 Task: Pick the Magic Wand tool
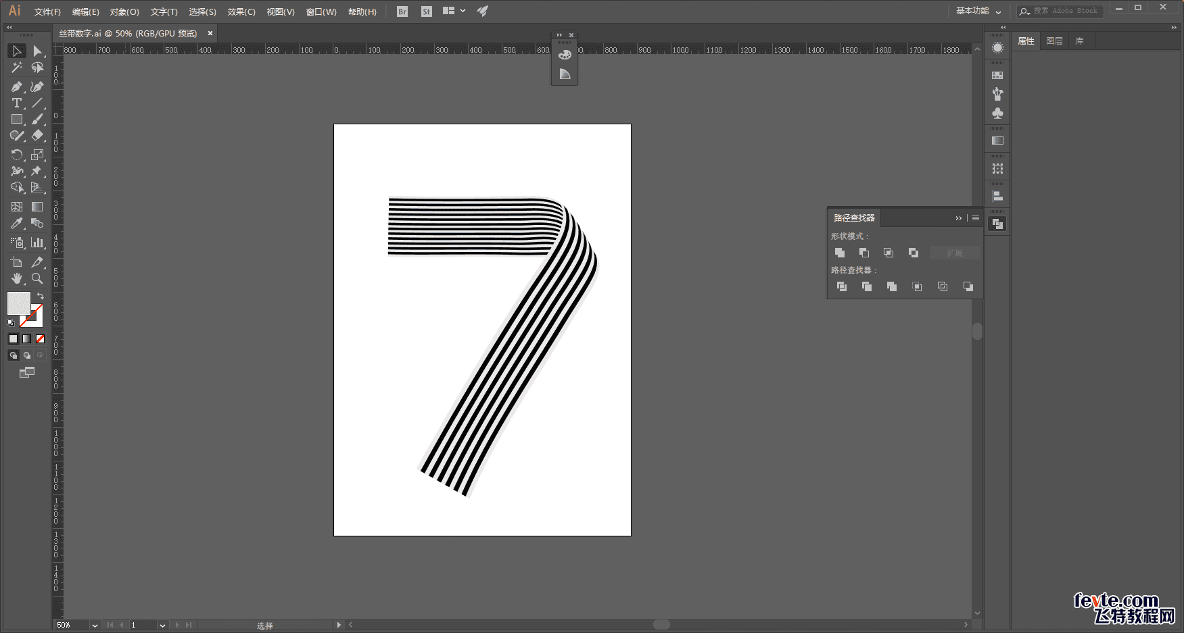pos(16,68)
